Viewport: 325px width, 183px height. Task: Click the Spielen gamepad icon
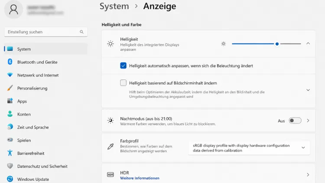point(10,140)
